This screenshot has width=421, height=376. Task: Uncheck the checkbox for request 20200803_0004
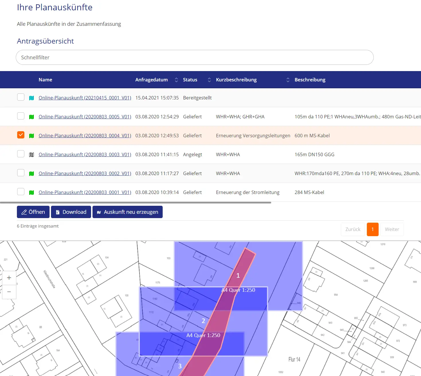21,135
